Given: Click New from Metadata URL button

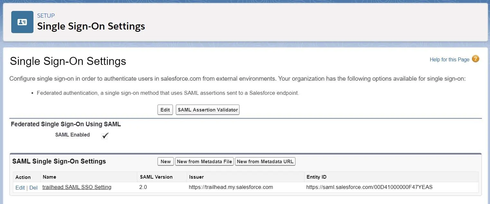Looking at the screenshot, I should [x=265, y=161].
